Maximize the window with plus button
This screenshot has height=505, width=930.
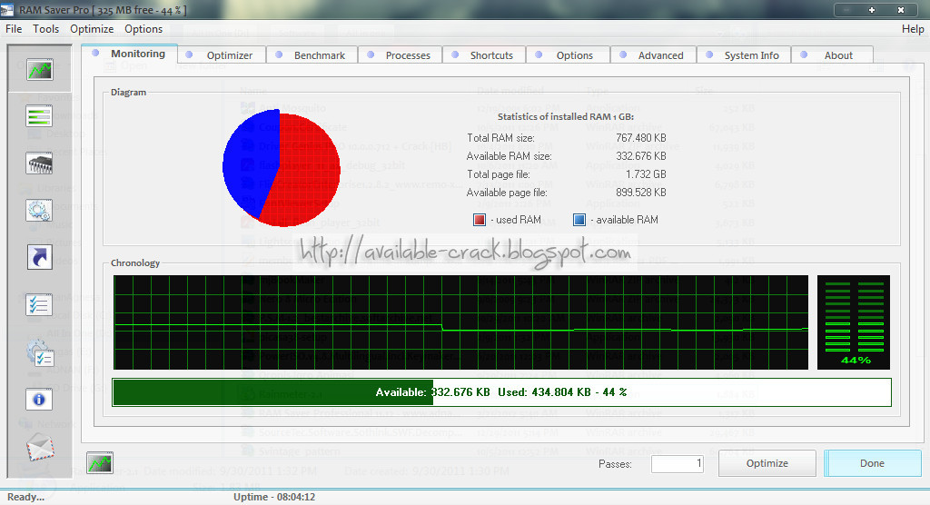[x=871, y=10]
